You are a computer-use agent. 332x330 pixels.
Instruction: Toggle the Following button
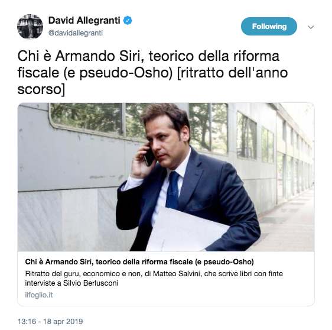(269, 26)
